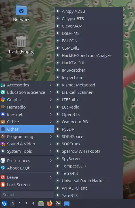
Task: Switch to workspace 3
Action: [26, 204]
